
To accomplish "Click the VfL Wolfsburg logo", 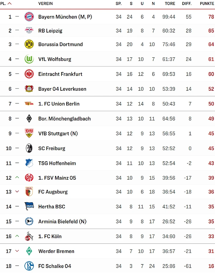I will (29, 59).
